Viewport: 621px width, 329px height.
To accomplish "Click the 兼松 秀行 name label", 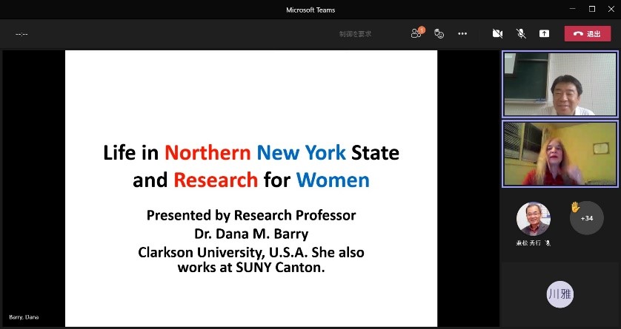I will coord(528,243).
